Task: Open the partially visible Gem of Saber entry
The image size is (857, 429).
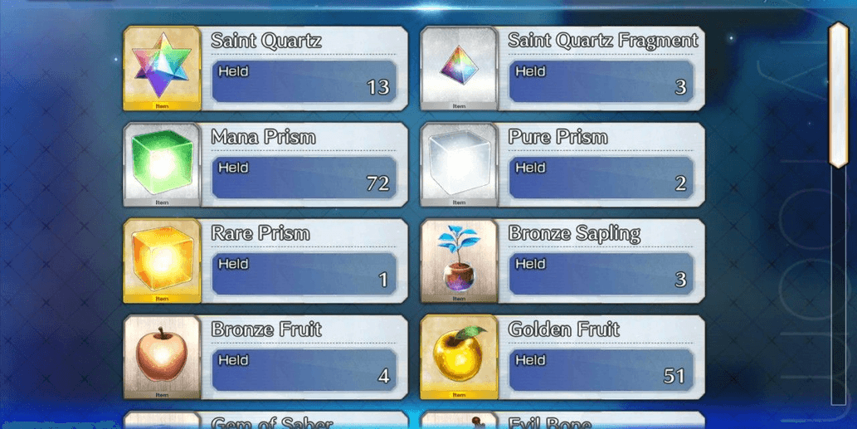Action: pyautogui.click(x=265, y=420)
